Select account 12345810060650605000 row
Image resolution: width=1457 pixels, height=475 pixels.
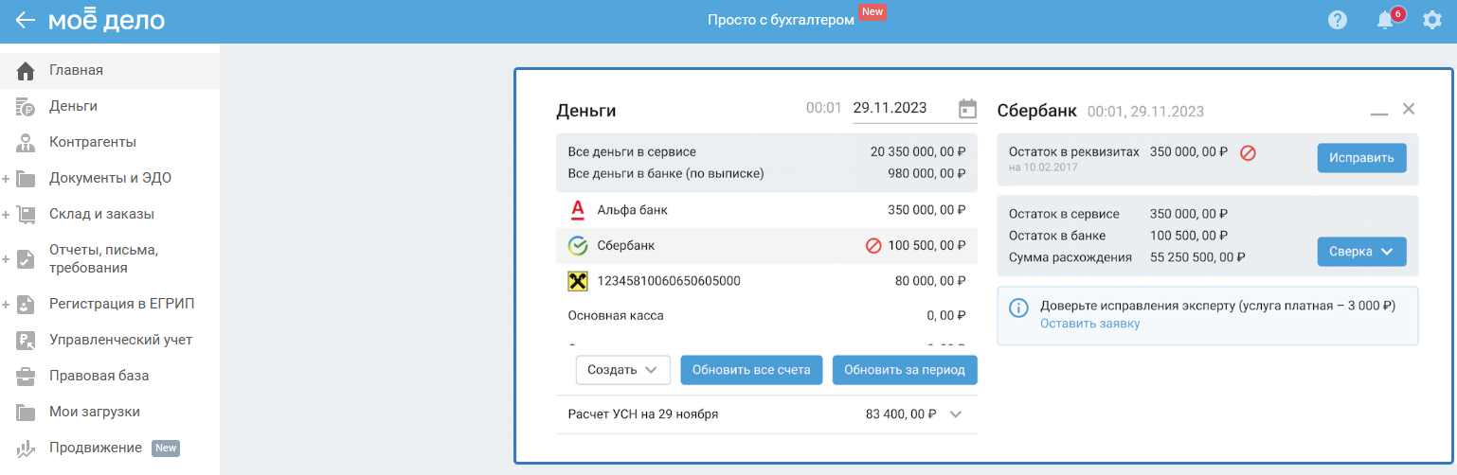click(766, 281)
